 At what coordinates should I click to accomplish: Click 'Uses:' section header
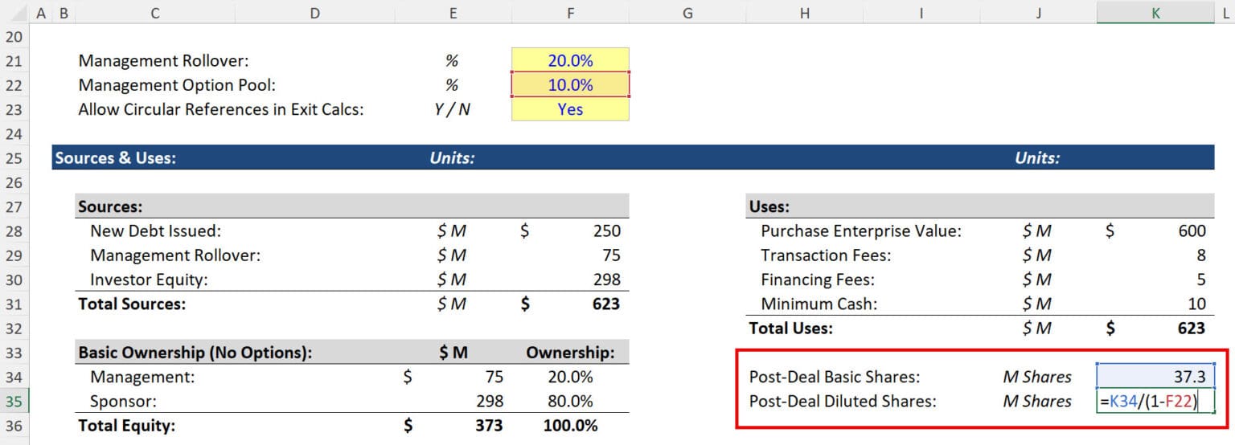(x=769, y=206)
